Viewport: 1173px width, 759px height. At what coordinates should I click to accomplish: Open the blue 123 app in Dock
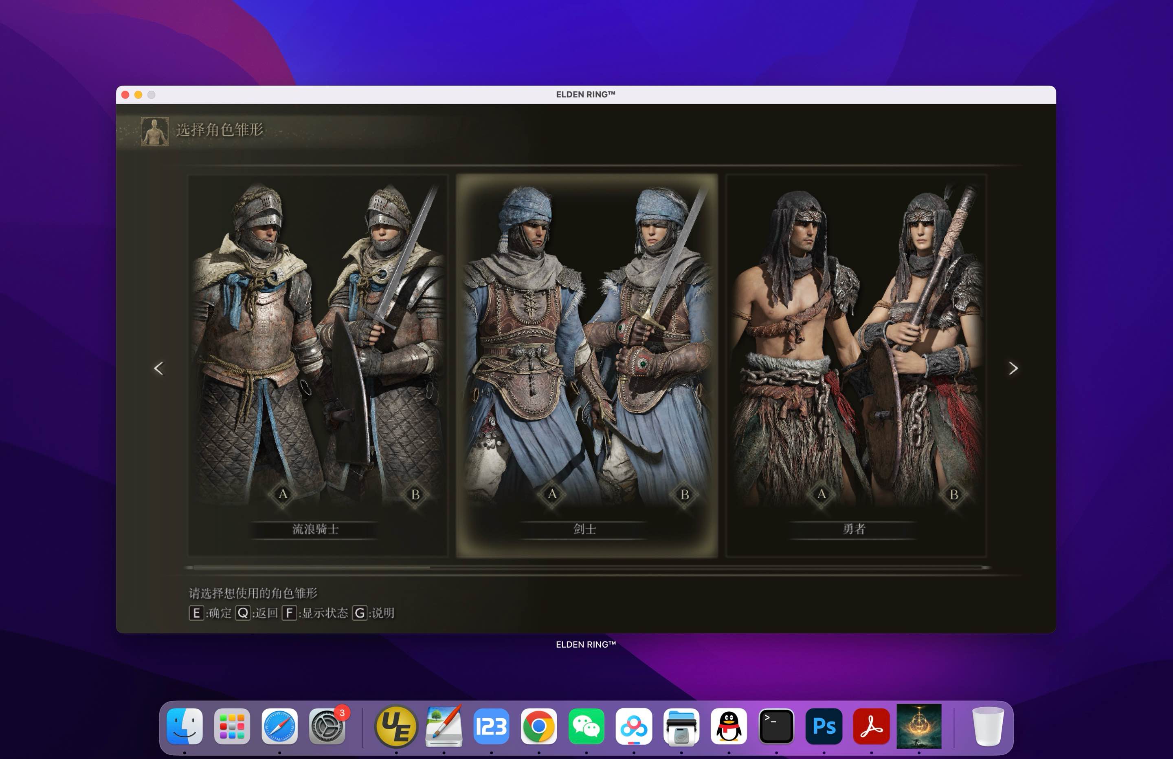(x=491, y=726)
